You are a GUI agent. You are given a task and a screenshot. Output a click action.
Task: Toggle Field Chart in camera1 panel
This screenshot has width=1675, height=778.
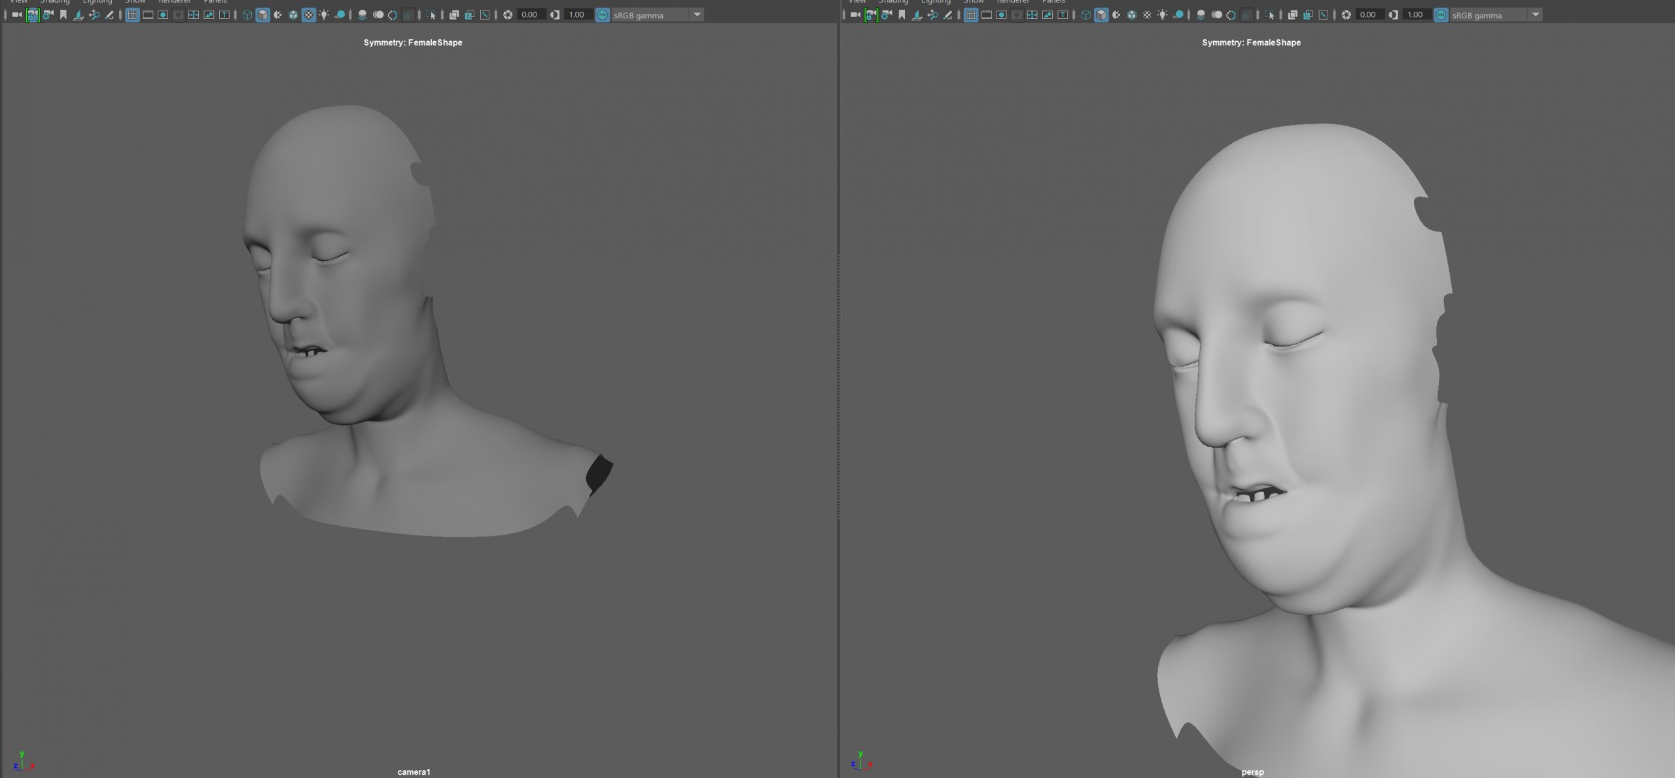click(194, 14)
